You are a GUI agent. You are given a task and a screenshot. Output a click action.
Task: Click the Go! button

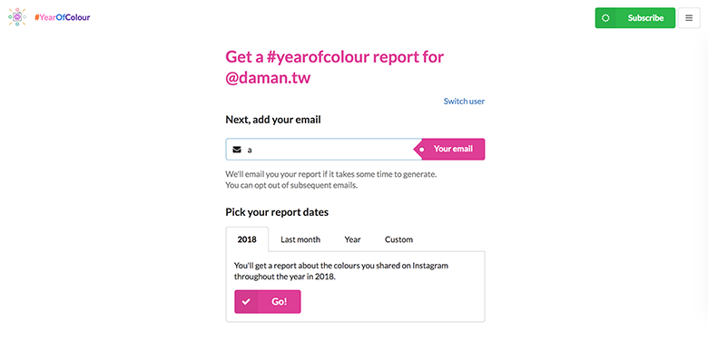267,302
